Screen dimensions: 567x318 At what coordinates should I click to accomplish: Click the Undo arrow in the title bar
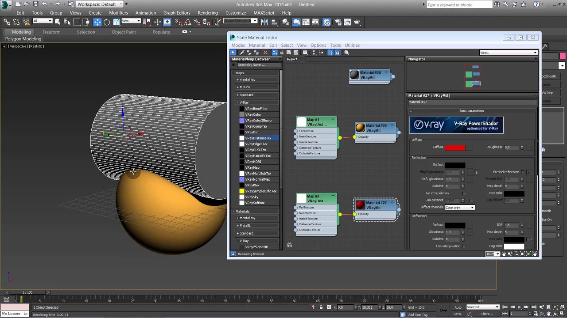[44, 4]
